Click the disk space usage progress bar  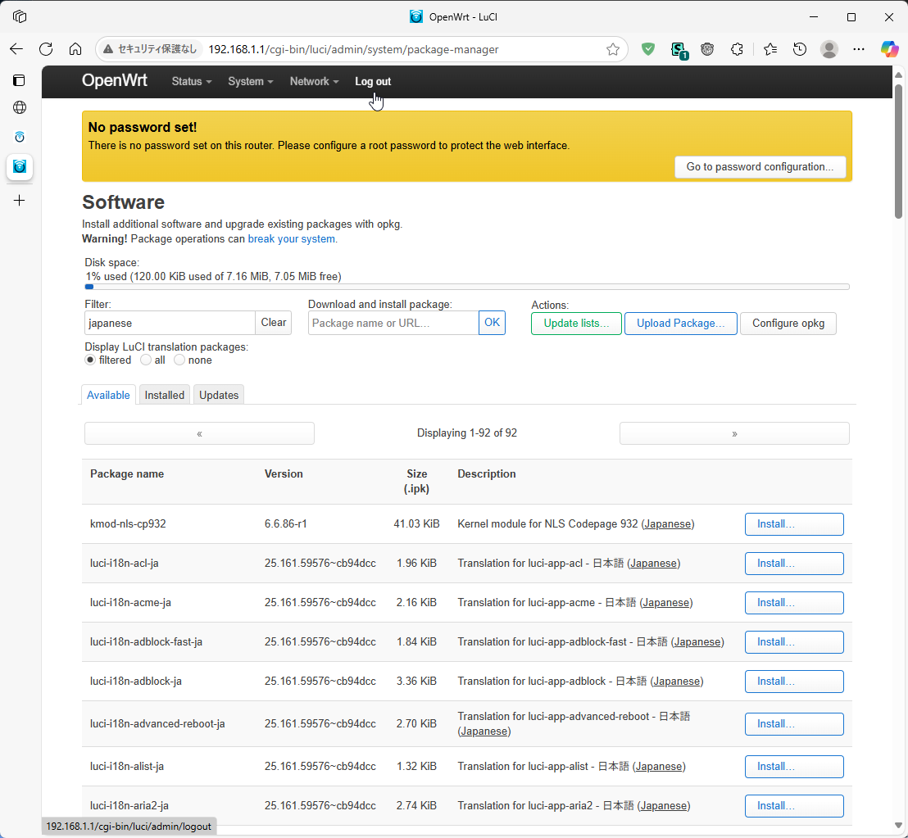pos(467,287)
